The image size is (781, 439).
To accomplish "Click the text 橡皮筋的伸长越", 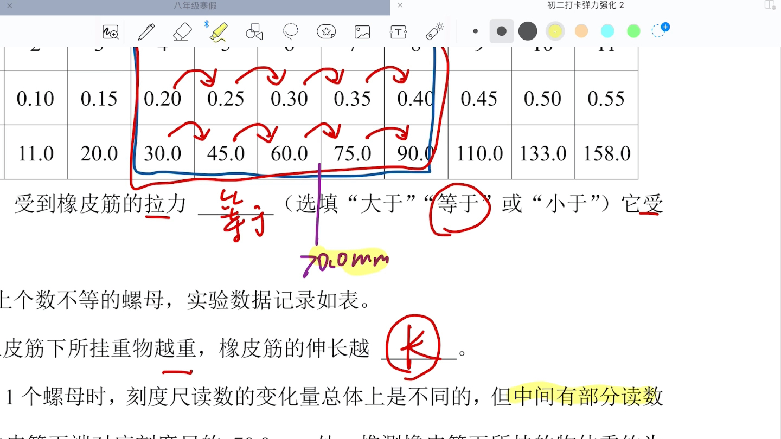I will [294, 348].
